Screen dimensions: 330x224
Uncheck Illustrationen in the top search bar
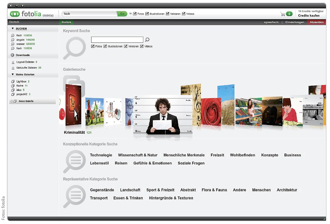[x=147, y=14]
